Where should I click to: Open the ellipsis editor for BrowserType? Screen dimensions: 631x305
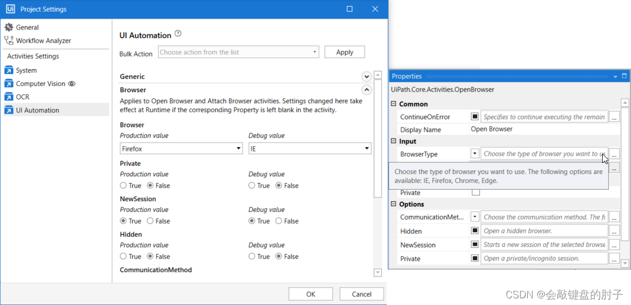tap(614, 154)
